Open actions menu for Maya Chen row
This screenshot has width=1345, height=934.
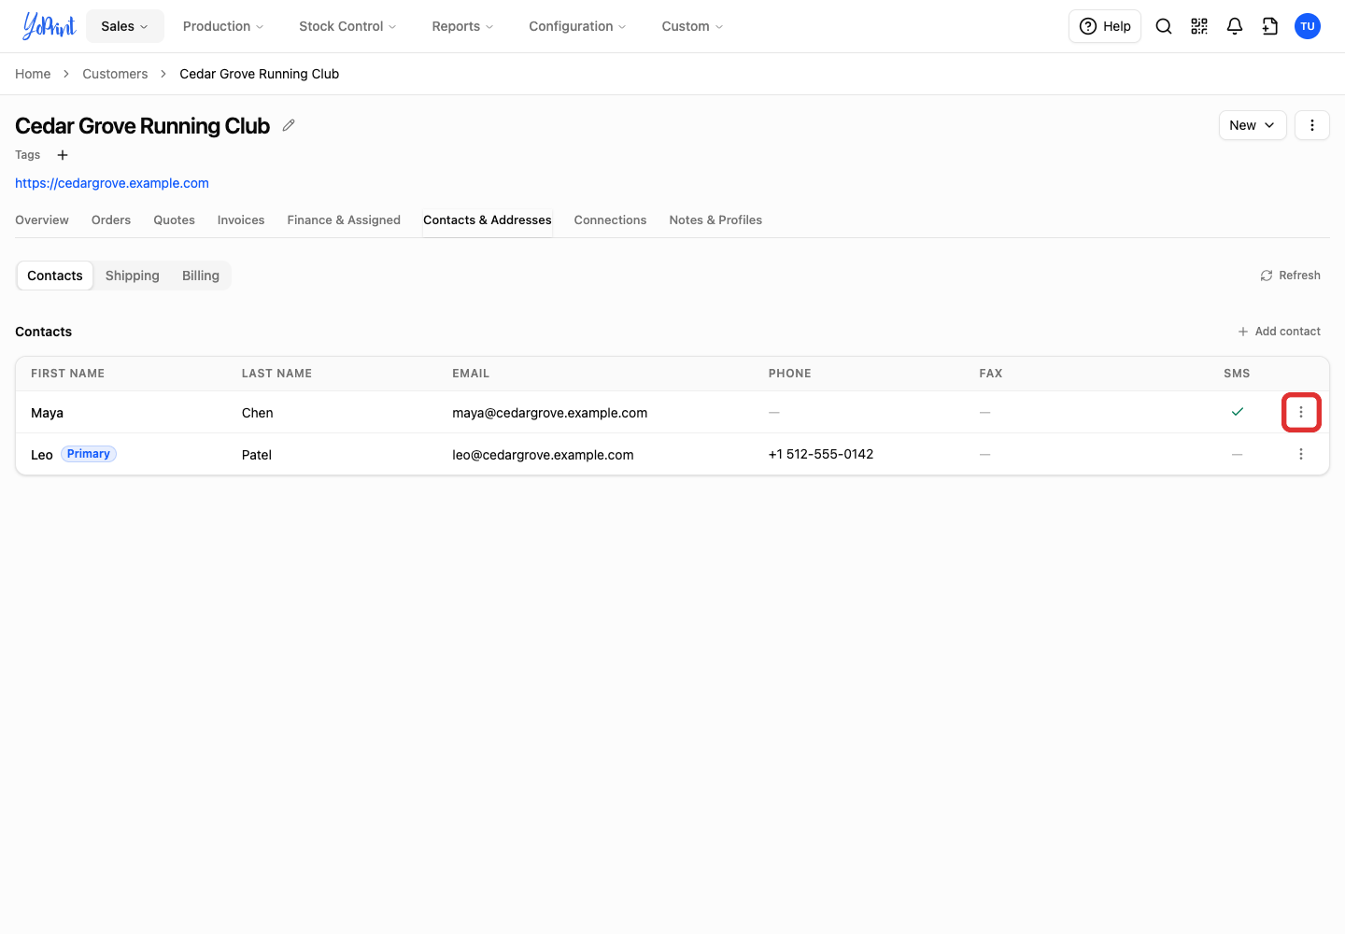coord(1301,412)
